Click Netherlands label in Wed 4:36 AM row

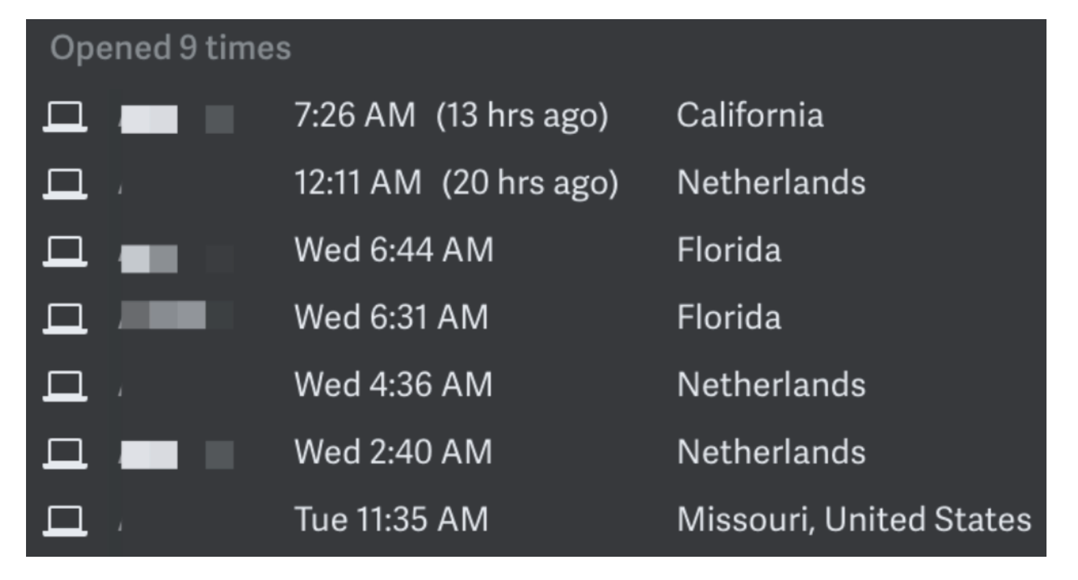tap(771, 384)
